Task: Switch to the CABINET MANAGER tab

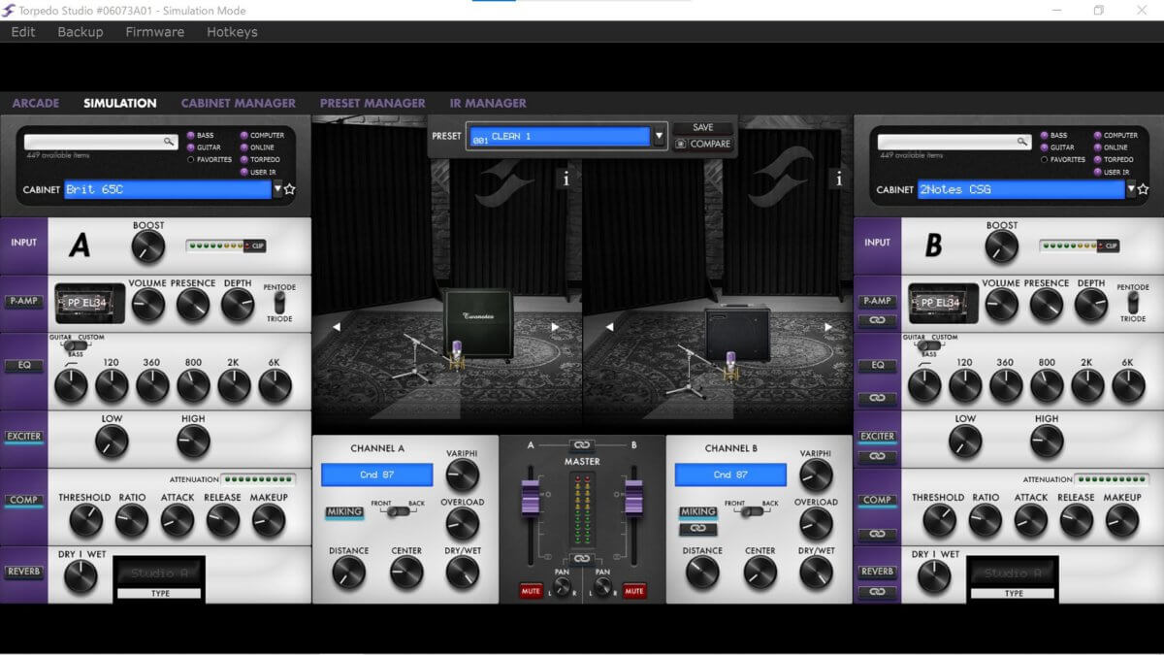Action: point(239,103)
